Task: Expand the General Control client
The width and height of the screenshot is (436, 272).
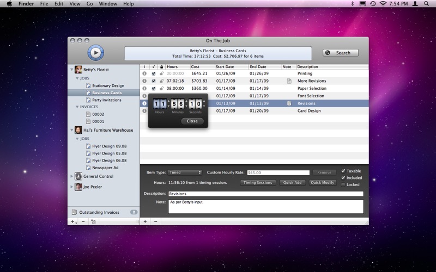Action: coord(72,176)
